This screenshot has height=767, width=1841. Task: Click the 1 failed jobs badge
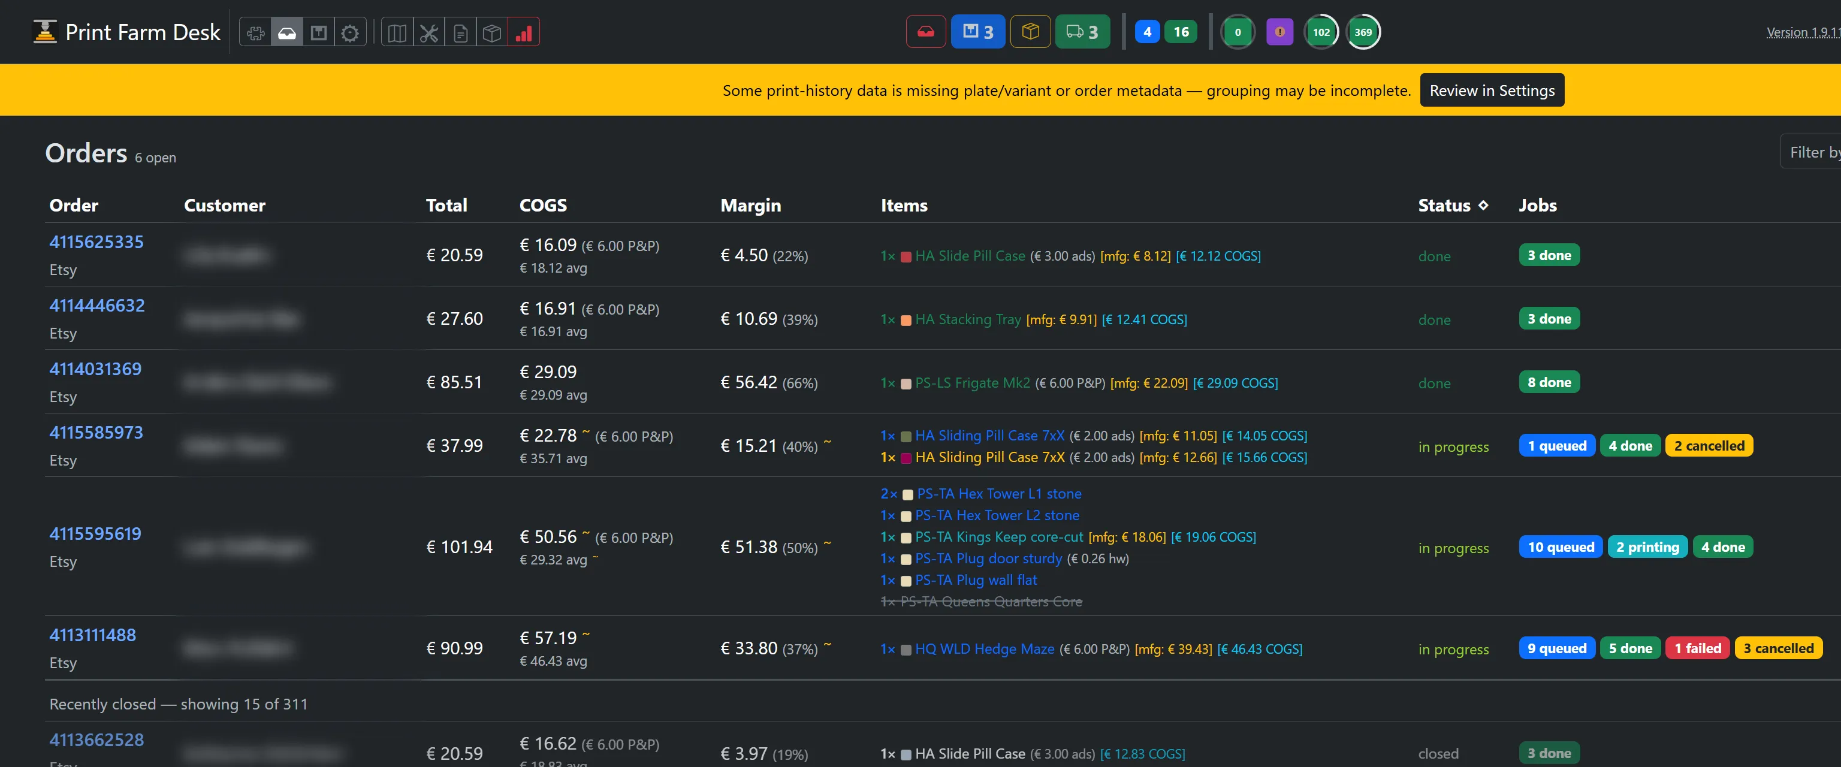click(x=1697, y=648)
